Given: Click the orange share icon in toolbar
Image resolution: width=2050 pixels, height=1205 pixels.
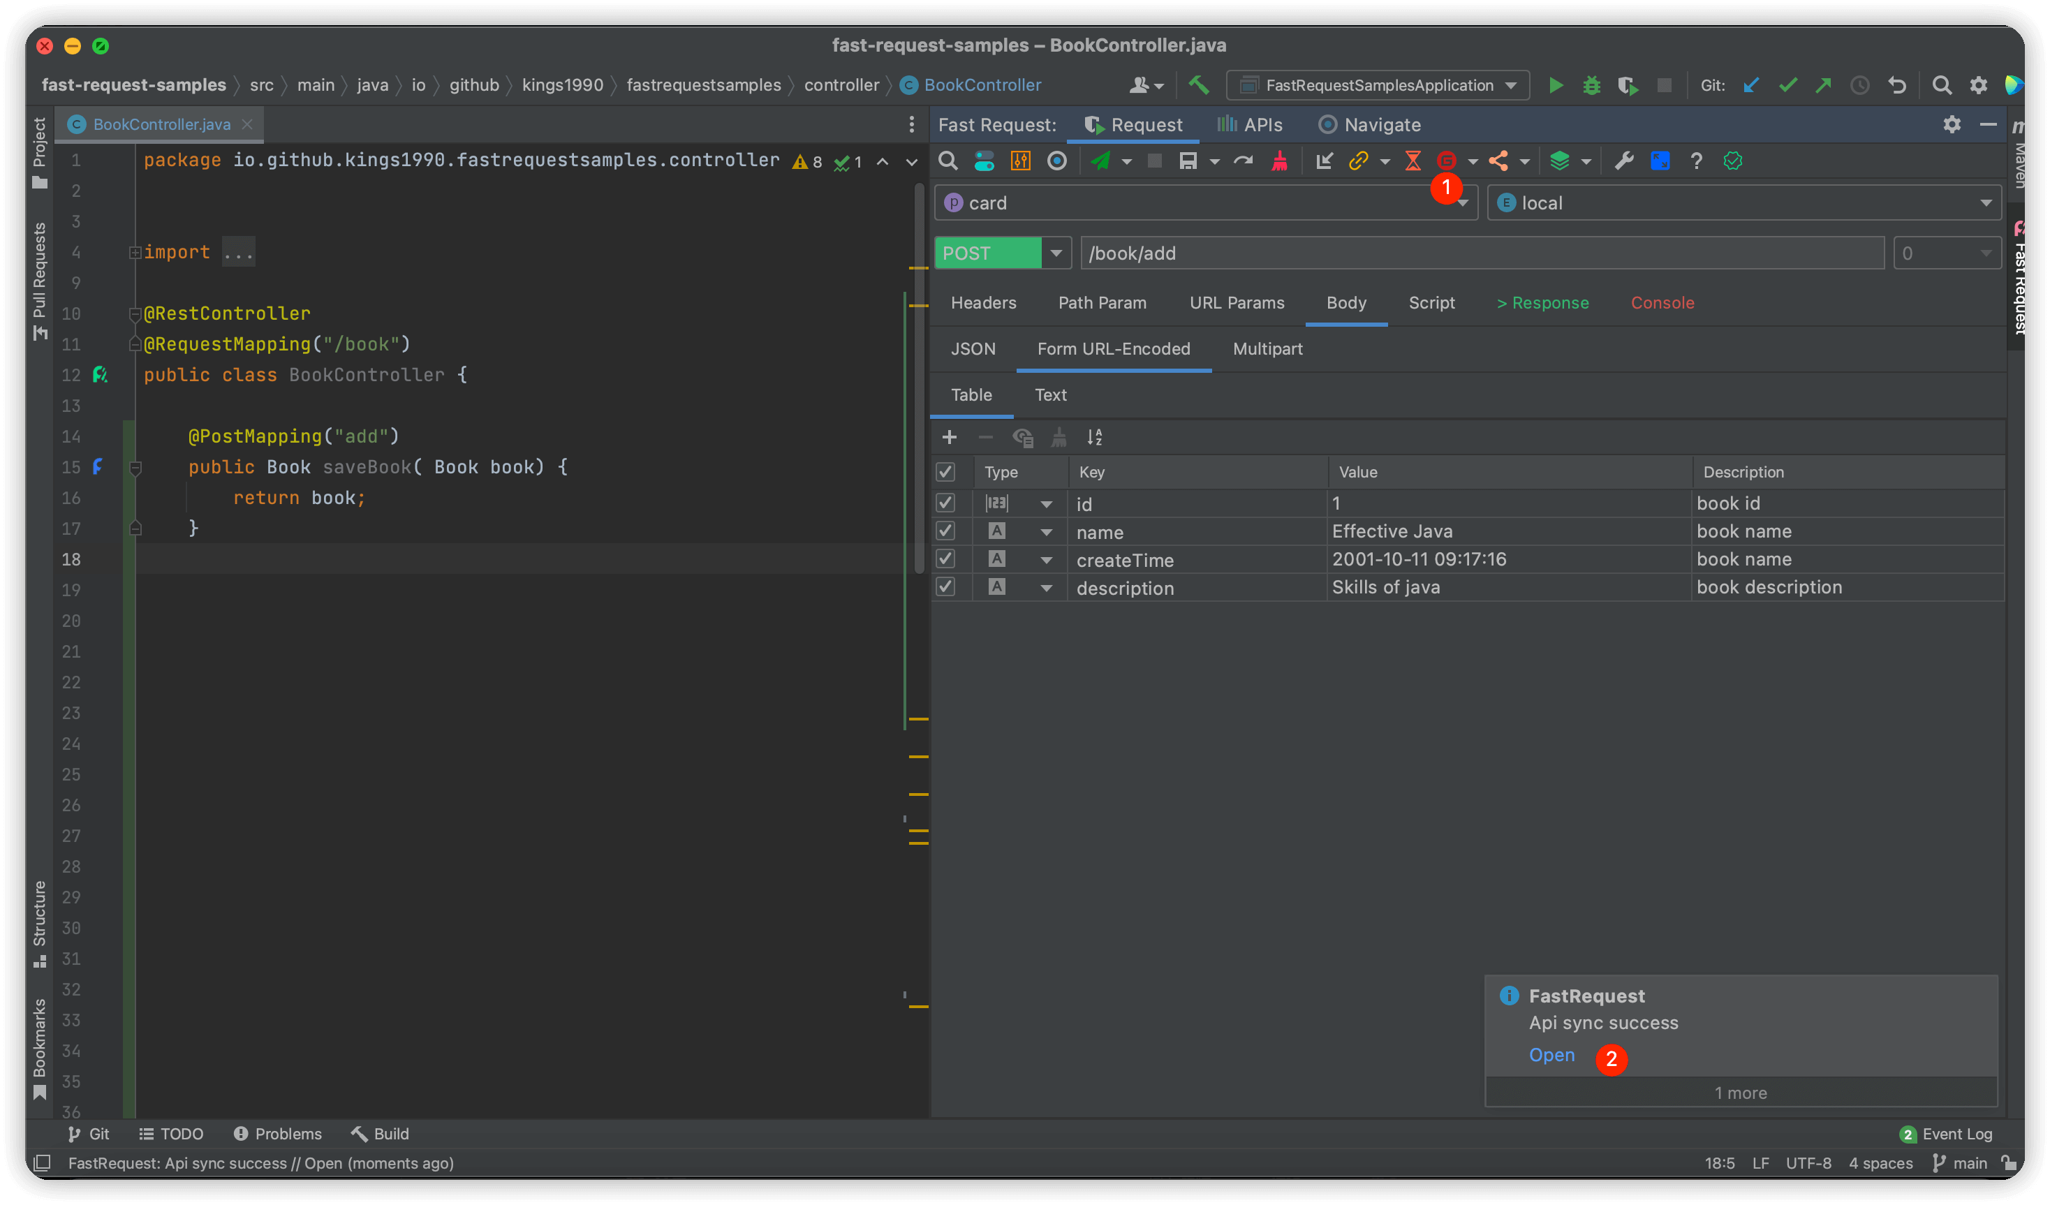Looking at the screenshot, I should 1498,161.
